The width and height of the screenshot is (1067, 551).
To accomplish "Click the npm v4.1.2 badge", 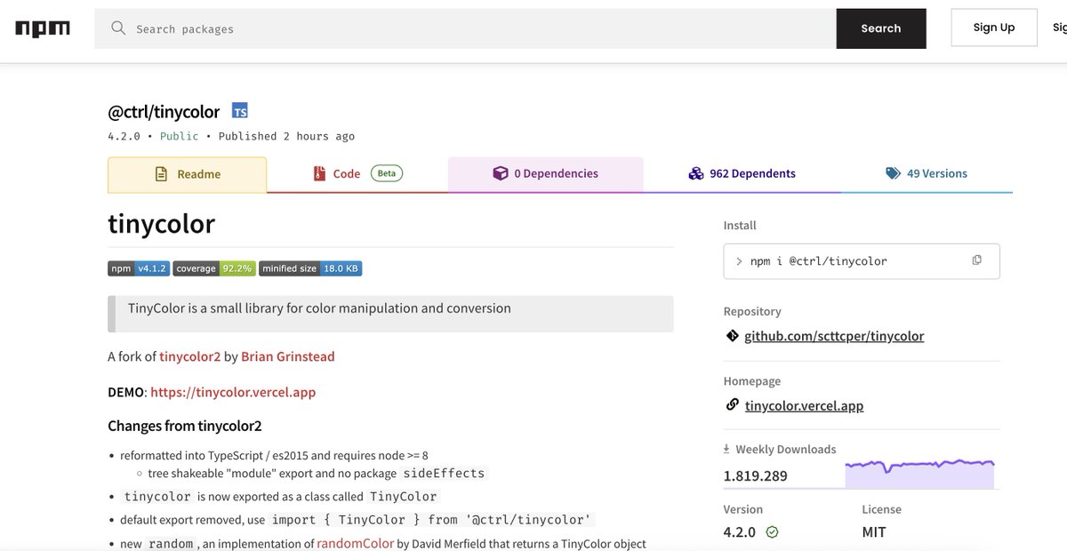I will point(138,268).
